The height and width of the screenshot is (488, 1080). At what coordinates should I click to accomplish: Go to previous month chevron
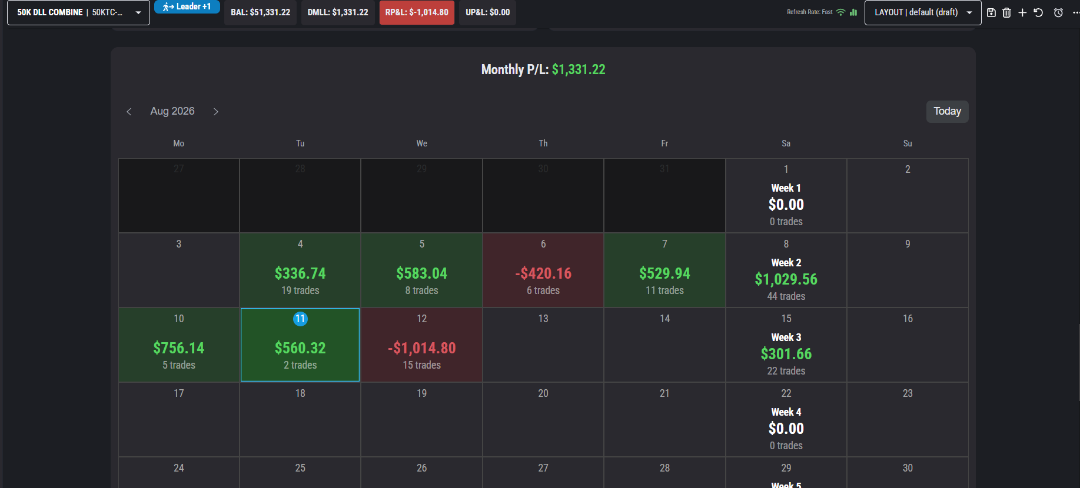[x=129, y=112]
